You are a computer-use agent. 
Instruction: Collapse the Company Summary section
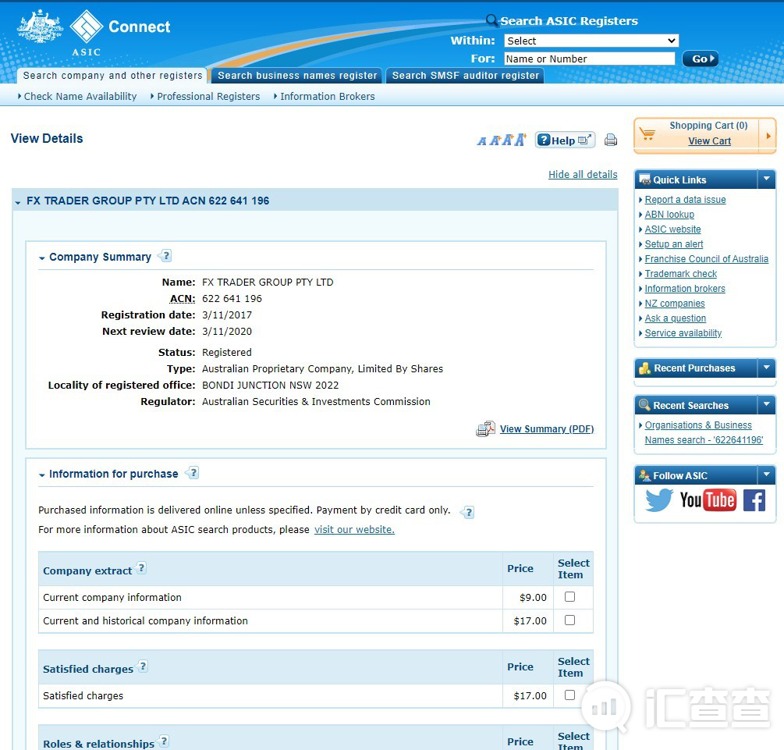(42, 258)
